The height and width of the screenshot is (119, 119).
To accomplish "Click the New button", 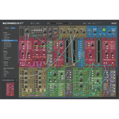I will pos(84,23).
